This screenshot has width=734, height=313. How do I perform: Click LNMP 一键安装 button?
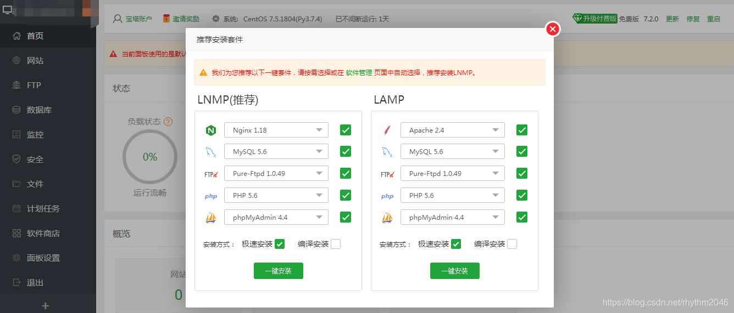coord(279,271)
